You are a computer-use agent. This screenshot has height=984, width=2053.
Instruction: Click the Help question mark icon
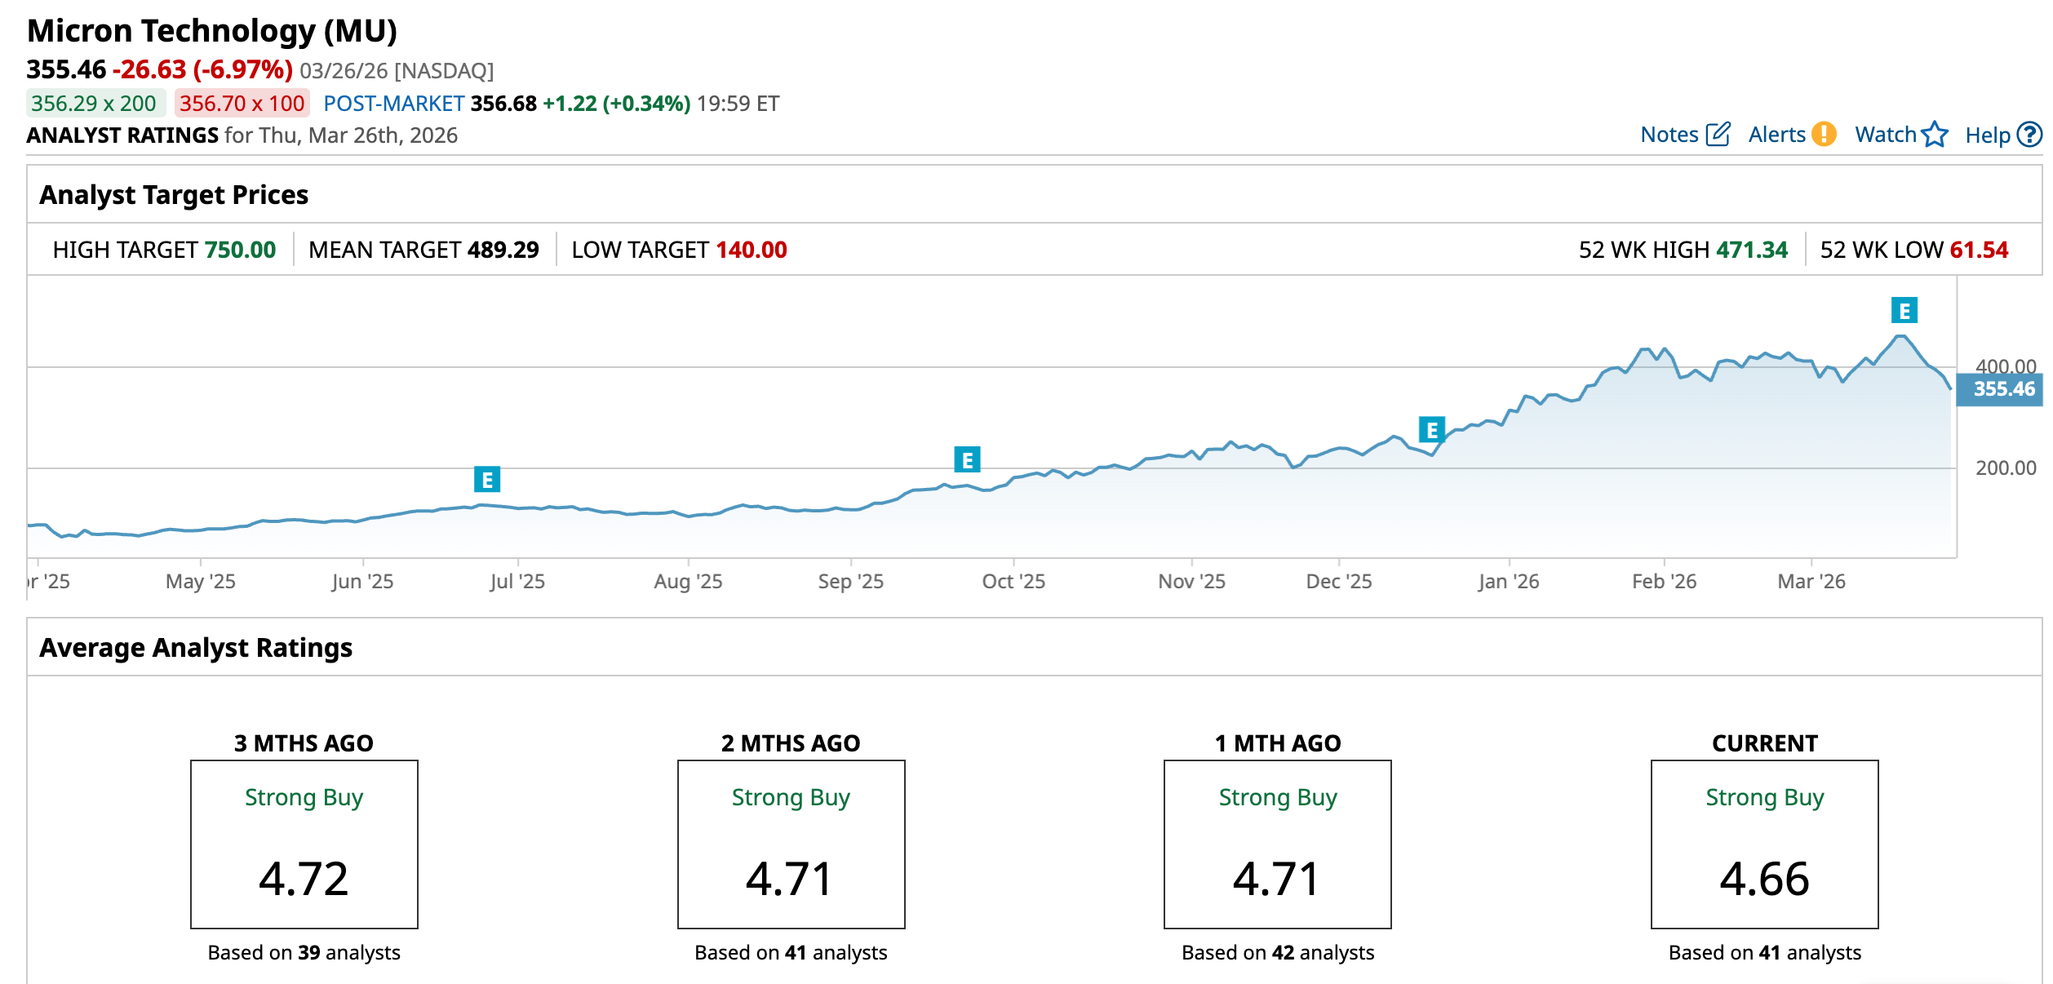coord(2029,135)
